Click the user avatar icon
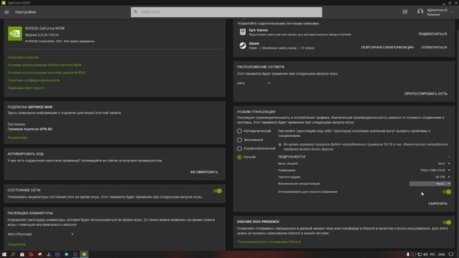459x258 pixels. pos(420,11)
